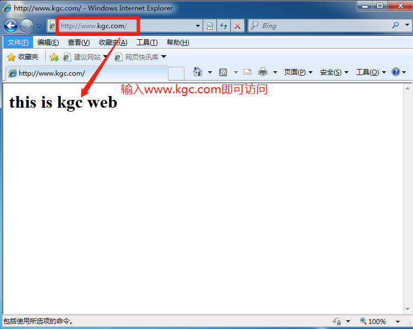Viewport: 413px width, 329px height.
Task: Open the 收藏夹 favorites star button
Action: point(23,57)
